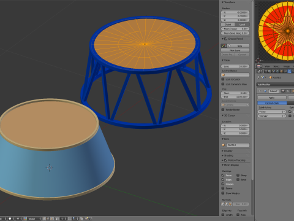294x221 pixels.
Task: Enable Show Weights checkbox
Action: [223, 193]
